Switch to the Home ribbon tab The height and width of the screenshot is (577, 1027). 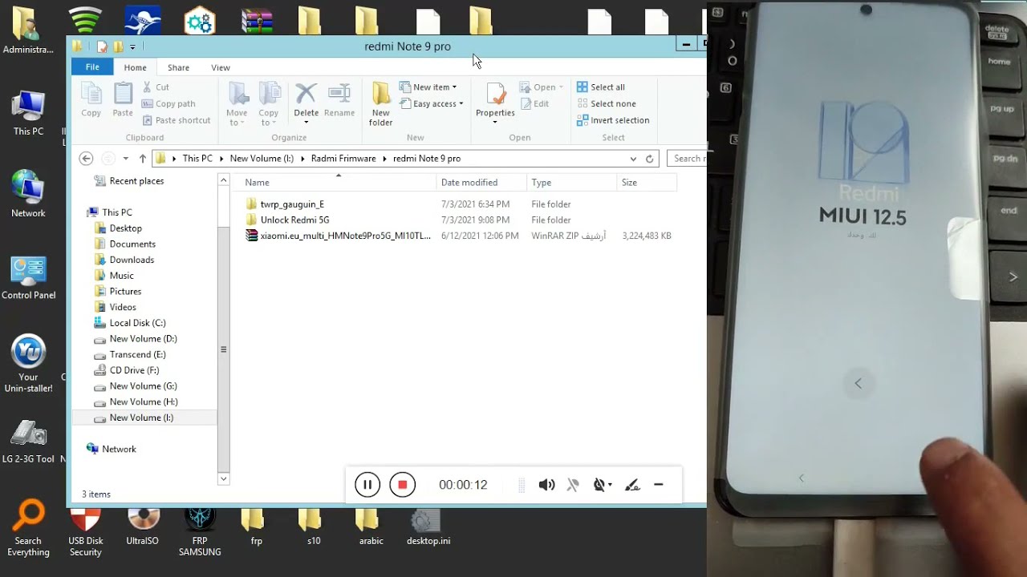pyautogui.click(x=135, y=67)
